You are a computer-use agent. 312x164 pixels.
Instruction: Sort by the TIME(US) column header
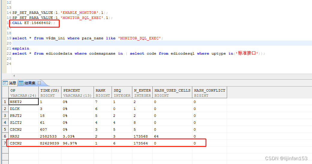click(x=50, y=93)
